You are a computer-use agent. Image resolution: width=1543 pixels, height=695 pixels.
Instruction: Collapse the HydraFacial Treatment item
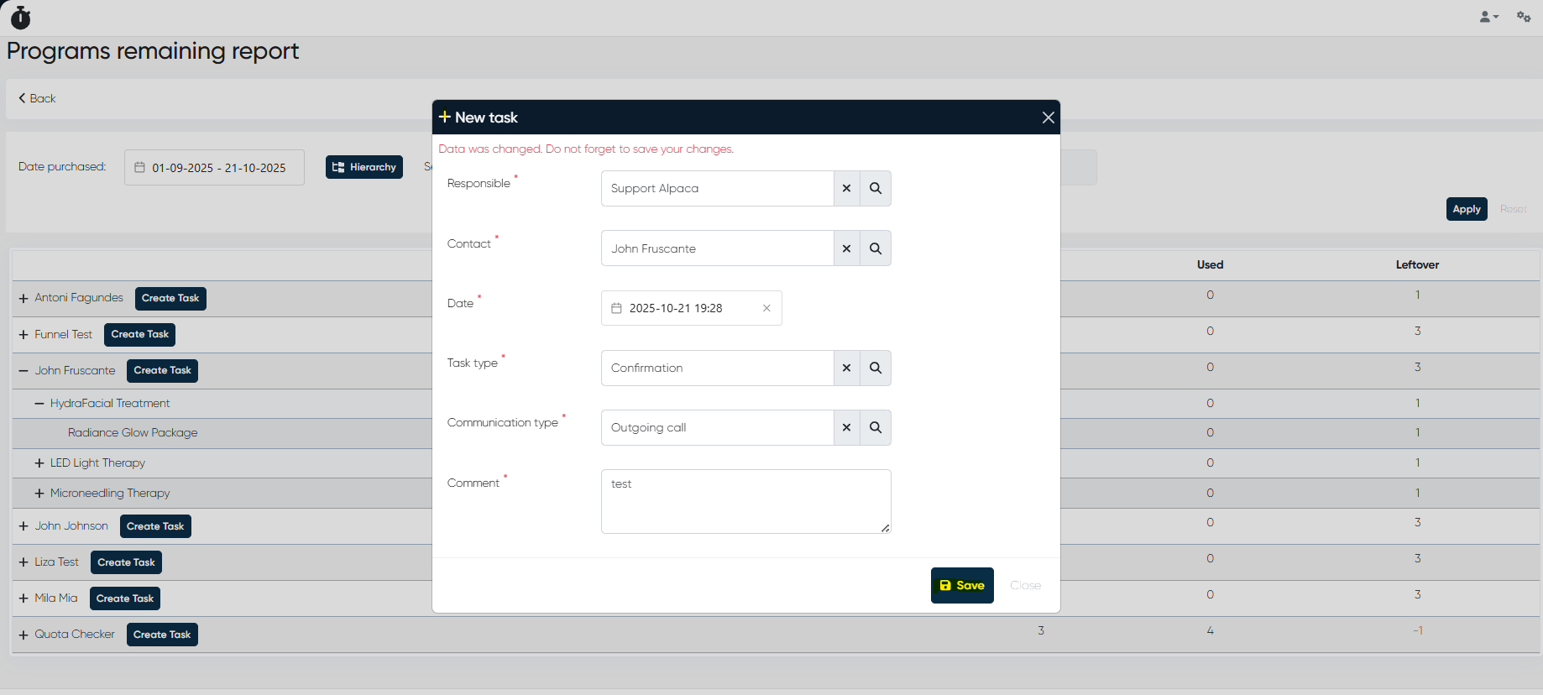39,404
